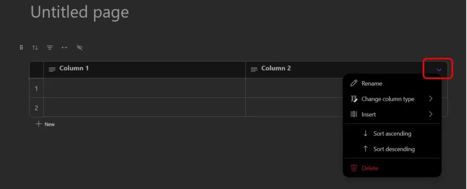
Task: Click the trash can icon in menu
Action: [x=353, y=168]
